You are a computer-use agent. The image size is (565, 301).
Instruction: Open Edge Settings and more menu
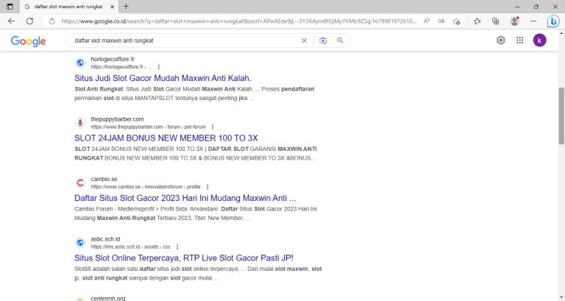pos(533,21)
